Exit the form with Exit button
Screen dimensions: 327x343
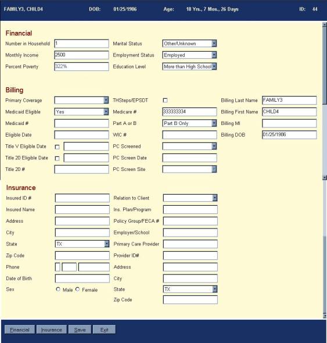pos(105,330)
